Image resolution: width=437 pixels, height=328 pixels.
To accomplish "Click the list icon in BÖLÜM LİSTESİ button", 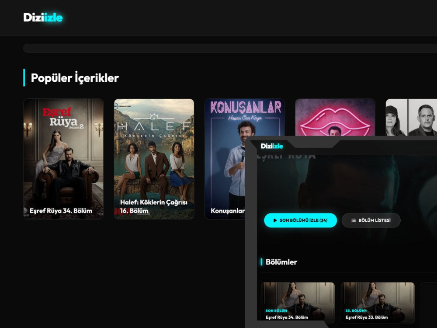I will tap(354, 220).
